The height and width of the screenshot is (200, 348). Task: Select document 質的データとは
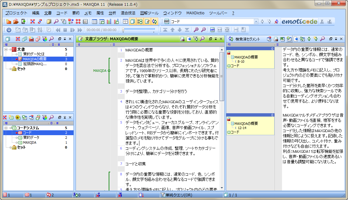pyautogui.click(x=34, y=54)
